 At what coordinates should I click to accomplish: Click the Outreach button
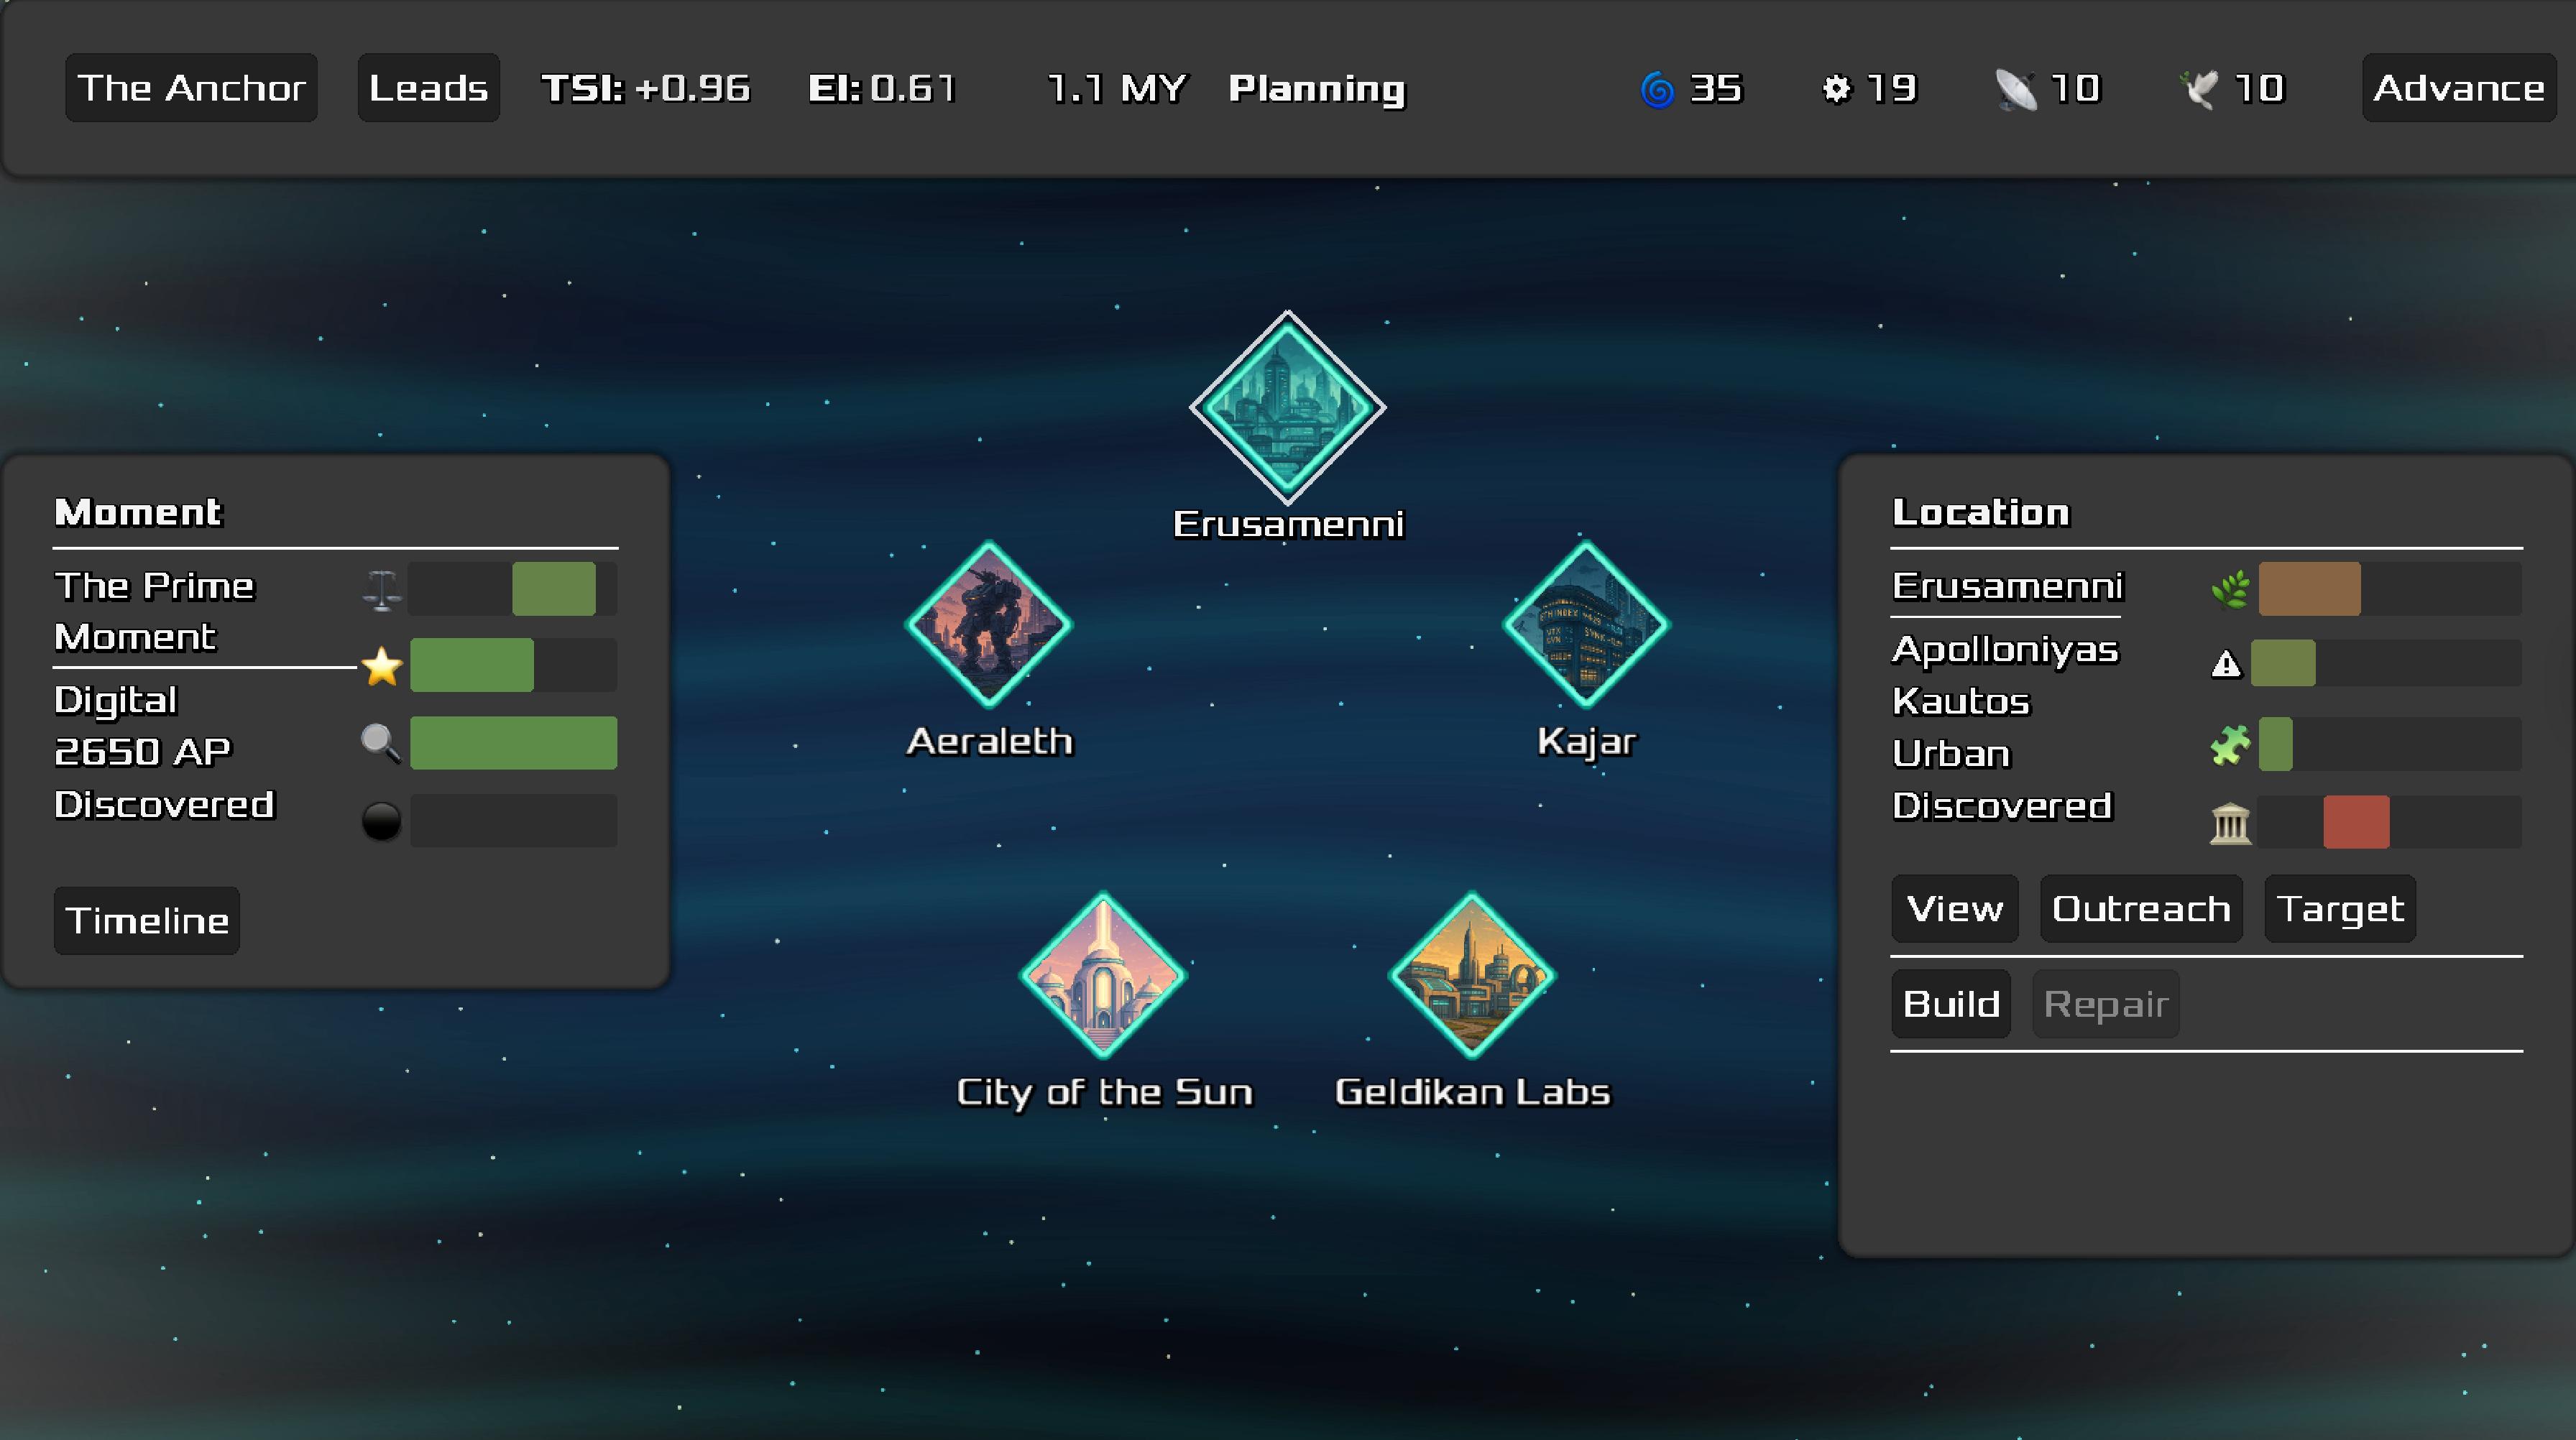click(2141, 909)
